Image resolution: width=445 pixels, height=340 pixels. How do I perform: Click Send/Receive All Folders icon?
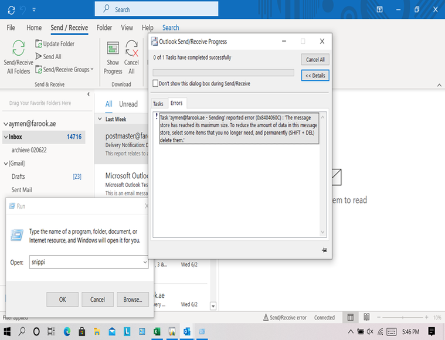pos(18,57)
